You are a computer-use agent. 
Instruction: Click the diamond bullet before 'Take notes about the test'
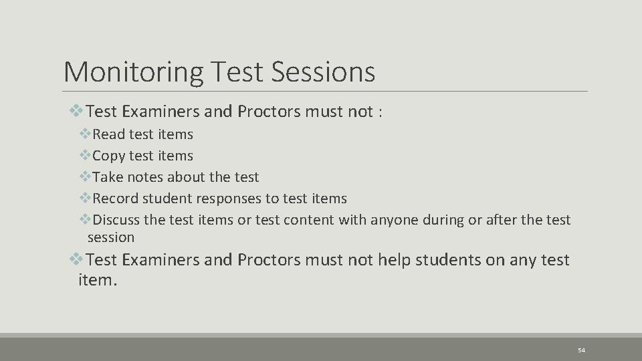(x=85, y=177)
